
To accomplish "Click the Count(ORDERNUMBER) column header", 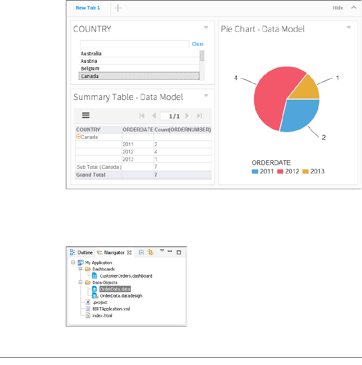I will (x=183, y=130).
